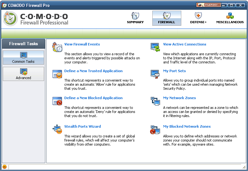Click the View Active Connections icon
Screen dimensions: 248x171
point(155,47)
